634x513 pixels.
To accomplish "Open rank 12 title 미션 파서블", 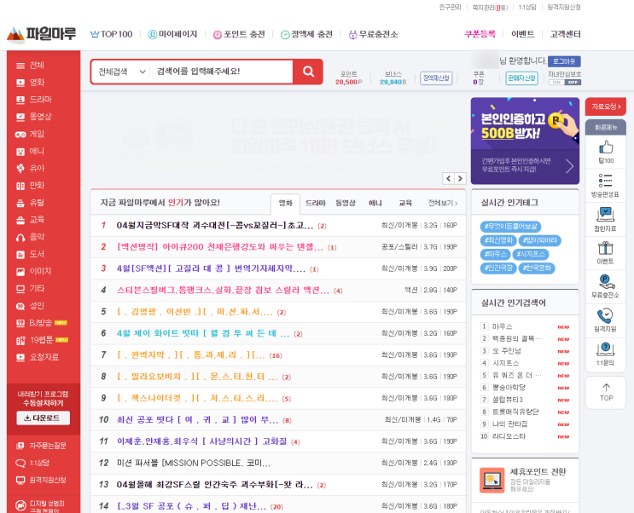I will (x=194, y=463).
